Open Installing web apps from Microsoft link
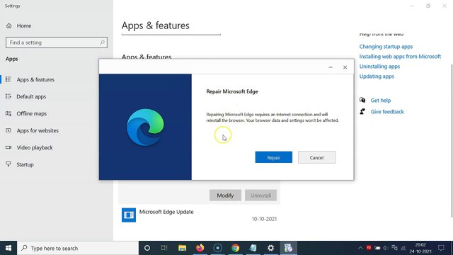 [400, 57]
